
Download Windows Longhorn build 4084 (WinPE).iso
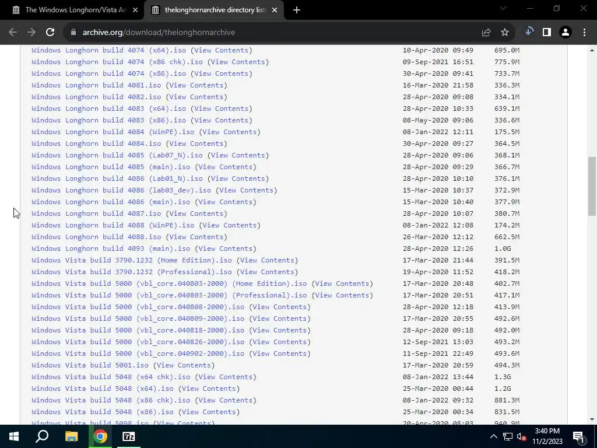tap(113, 132)
